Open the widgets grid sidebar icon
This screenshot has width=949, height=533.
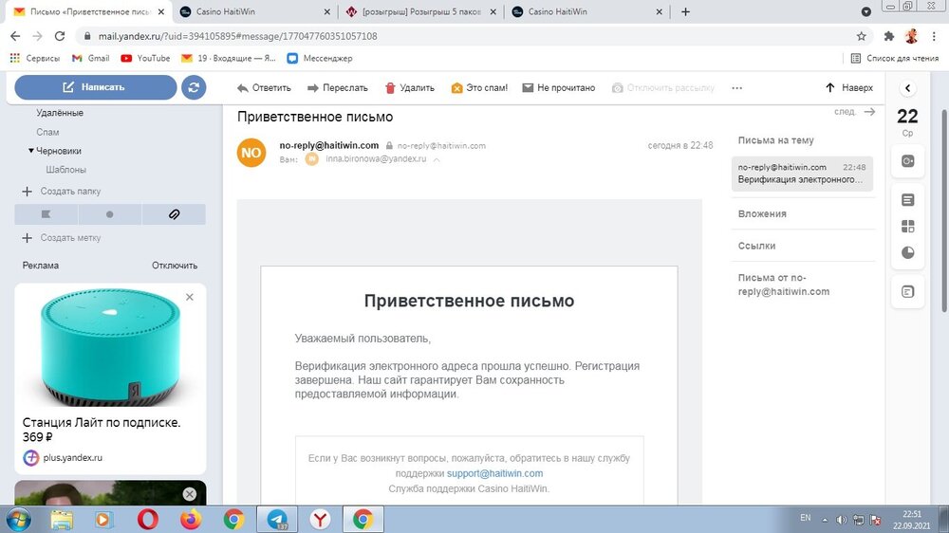[907, 227]
